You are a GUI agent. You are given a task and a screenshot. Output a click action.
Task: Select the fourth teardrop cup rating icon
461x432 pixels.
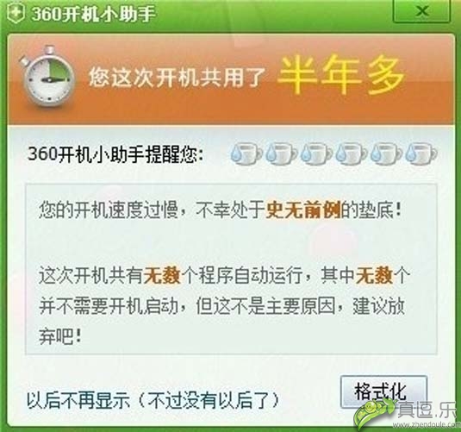[x=351, y=153]
